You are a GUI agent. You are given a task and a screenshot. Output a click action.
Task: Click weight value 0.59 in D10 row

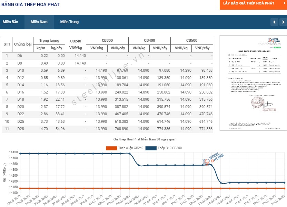[44, 70]
